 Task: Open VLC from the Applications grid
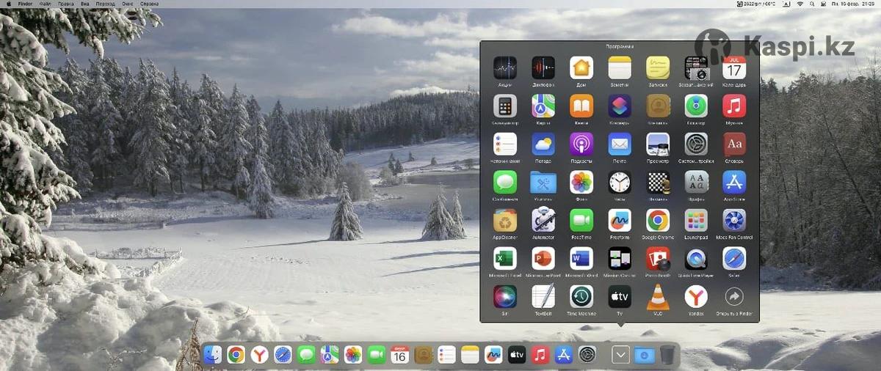tap(658, 297)
